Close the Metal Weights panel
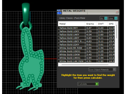This screenshot has width=126, height=94. point(117,12)
